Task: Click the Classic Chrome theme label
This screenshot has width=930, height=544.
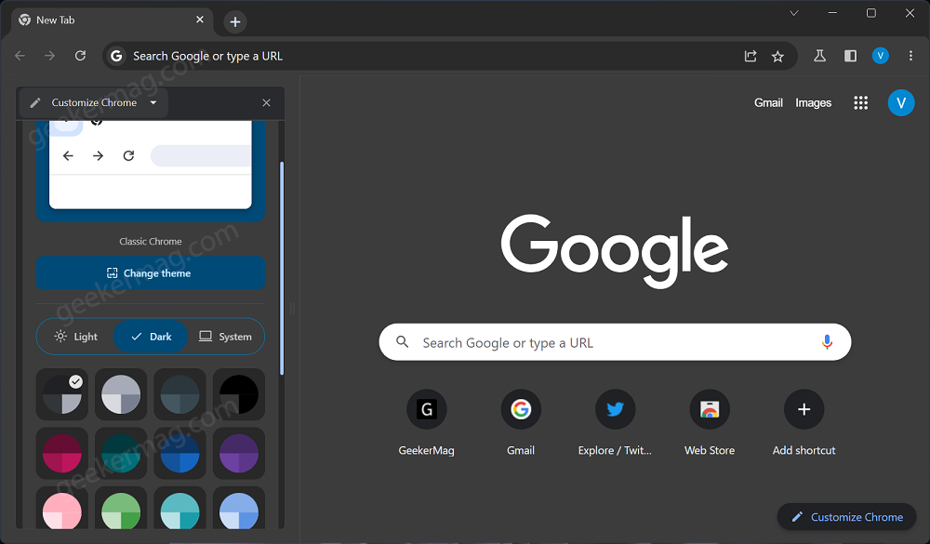Action: pos(151,242)
